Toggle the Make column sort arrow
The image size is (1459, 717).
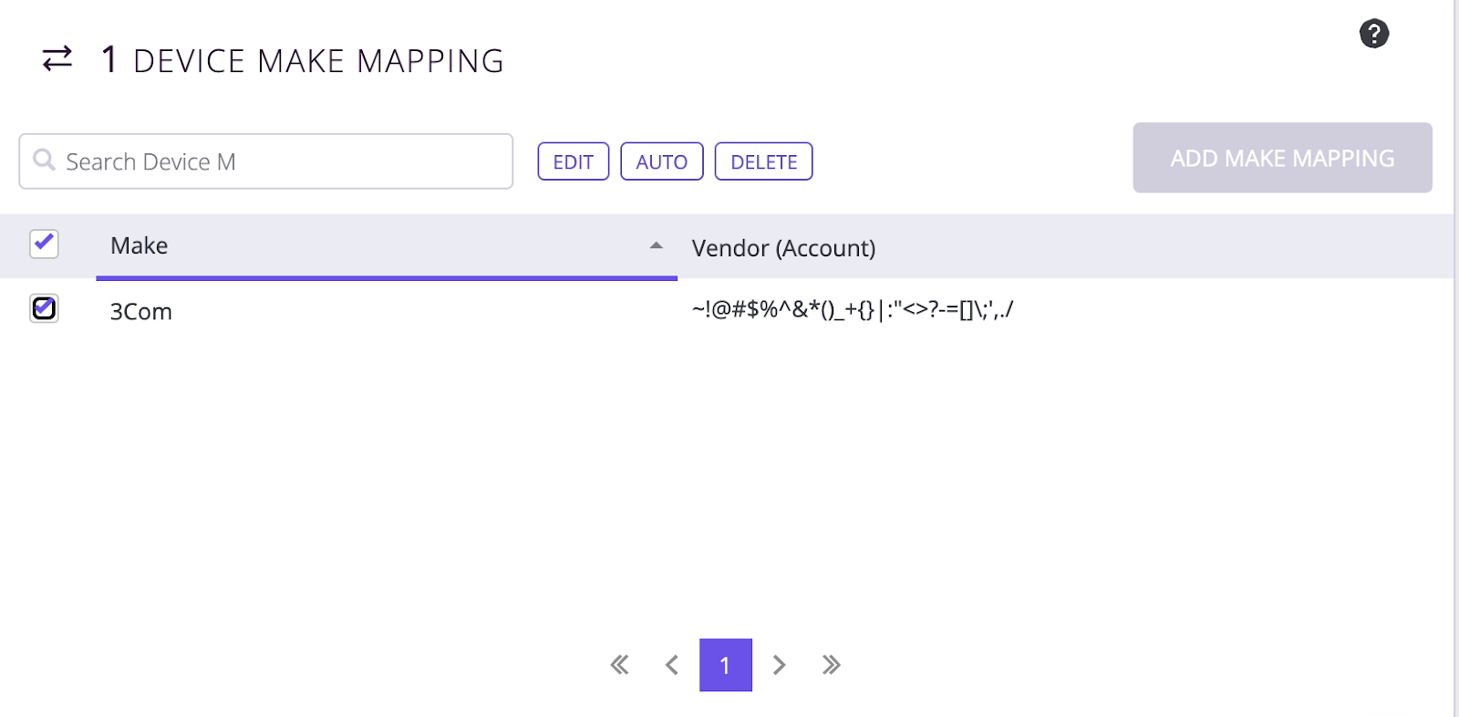(656, 245)
